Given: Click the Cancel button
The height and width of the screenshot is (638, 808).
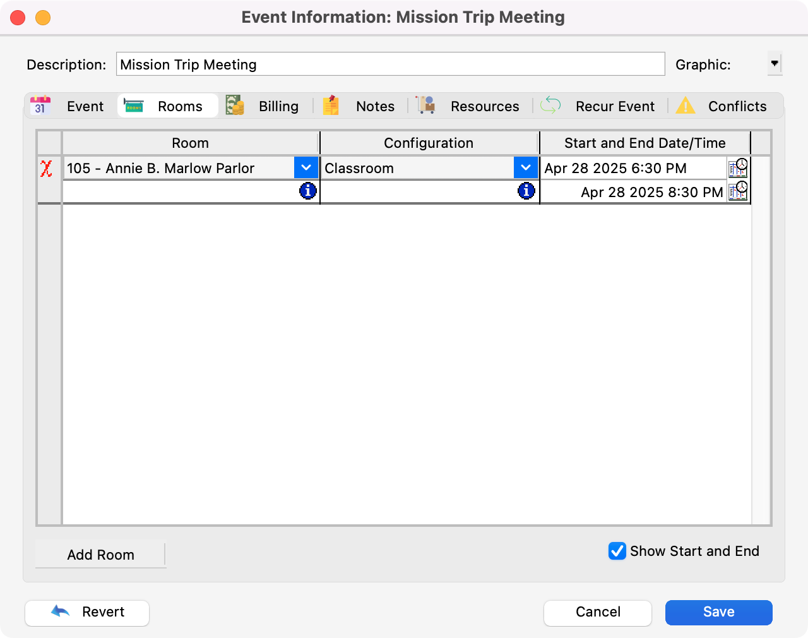Looking at the screenshot, I should (597, 612).
